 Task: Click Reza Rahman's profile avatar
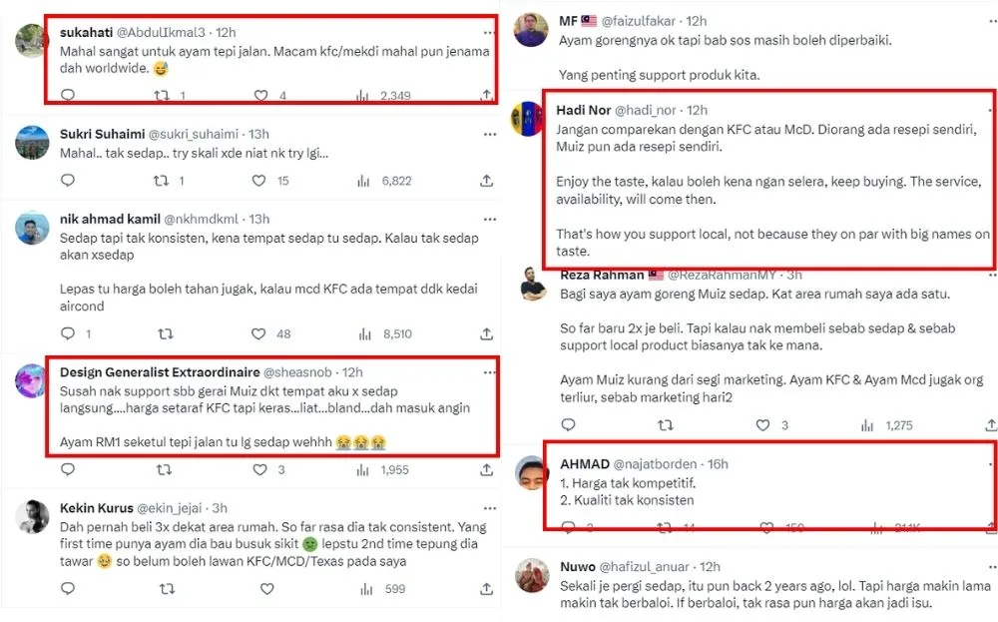coord(533,286)
